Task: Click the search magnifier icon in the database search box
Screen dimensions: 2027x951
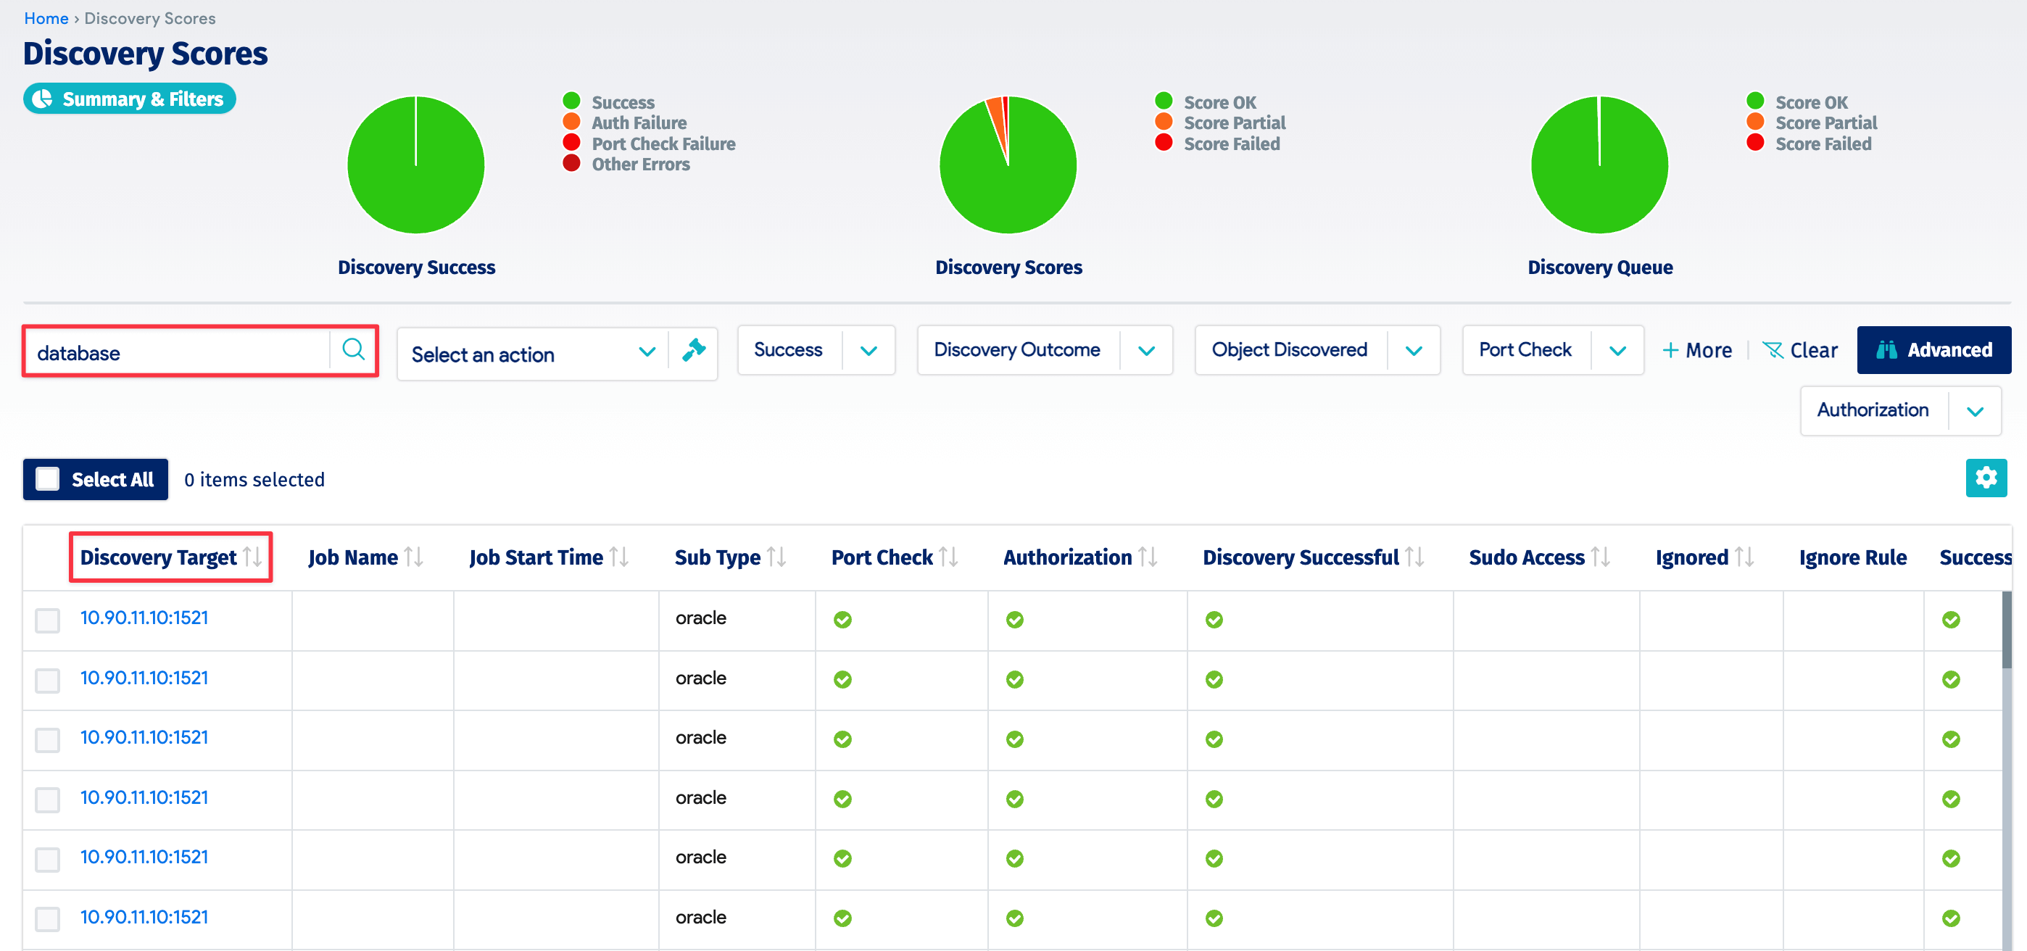Action: pyautogui.click(x=352, y=352)
